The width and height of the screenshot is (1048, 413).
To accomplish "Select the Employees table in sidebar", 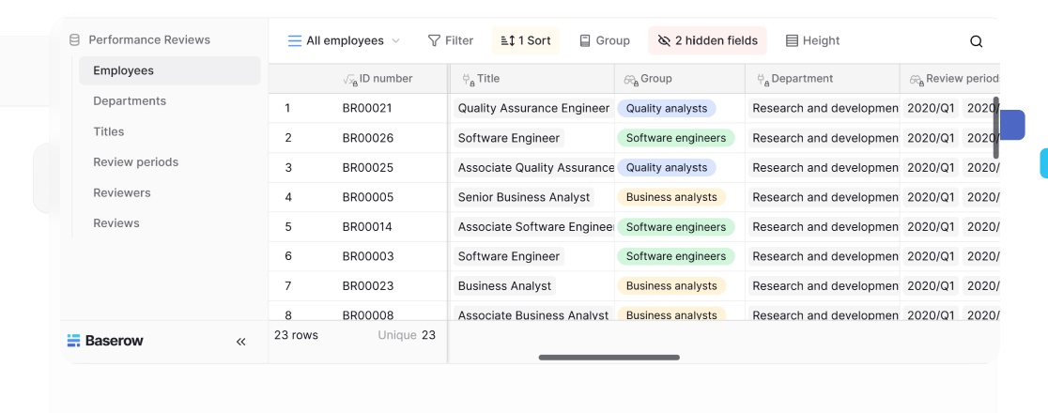I will click(170, 70).
